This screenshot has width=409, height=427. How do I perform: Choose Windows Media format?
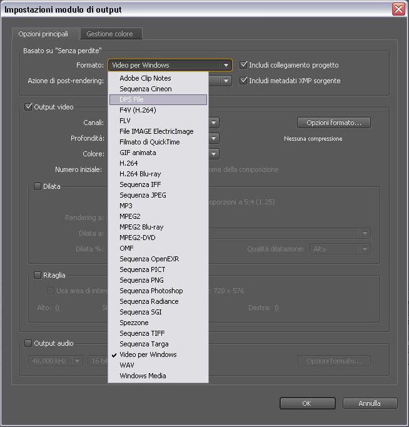click(x=158, y=376)
